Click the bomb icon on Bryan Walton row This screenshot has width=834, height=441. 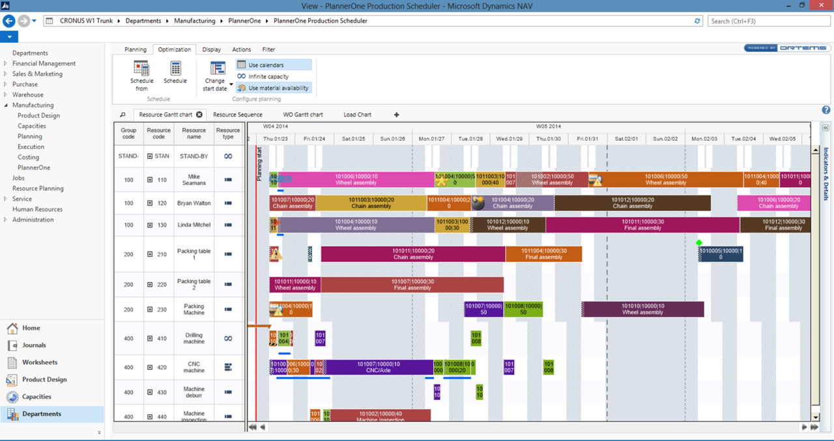click(x=478, y=204)
